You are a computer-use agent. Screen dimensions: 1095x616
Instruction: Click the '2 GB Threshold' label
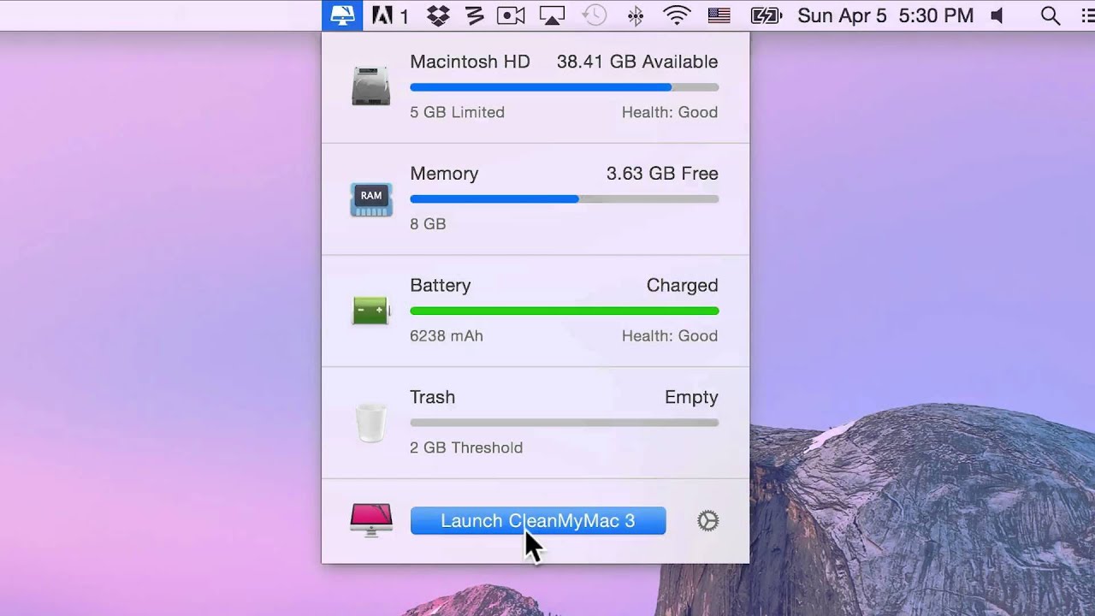[466, 447]
